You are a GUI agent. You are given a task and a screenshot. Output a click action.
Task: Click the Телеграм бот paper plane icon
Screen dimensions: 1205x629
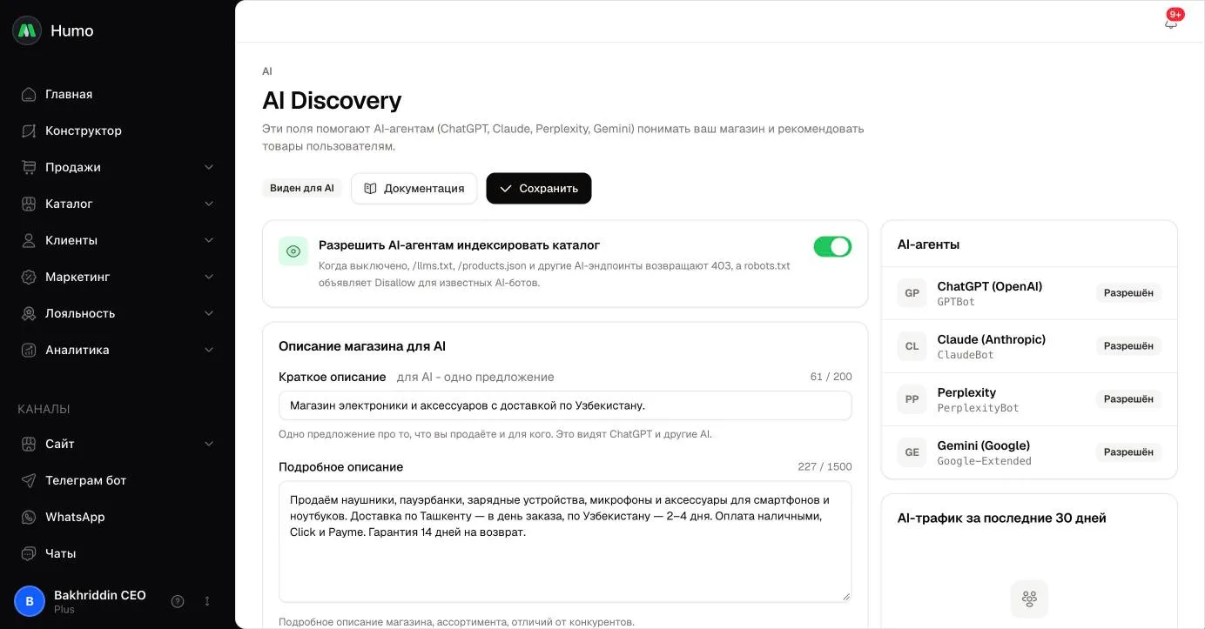[29, 480]
